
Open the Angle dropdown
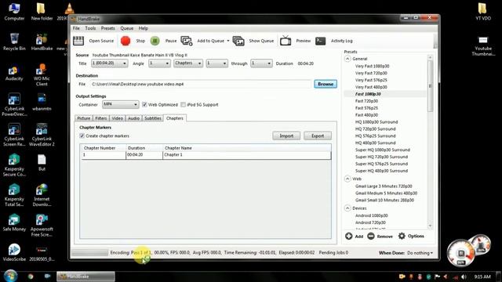159,63
